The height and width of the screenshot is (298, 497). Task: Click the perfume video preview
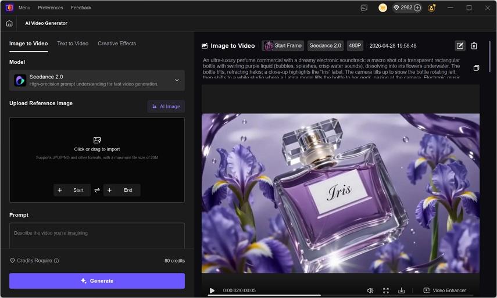pos(341,193)
